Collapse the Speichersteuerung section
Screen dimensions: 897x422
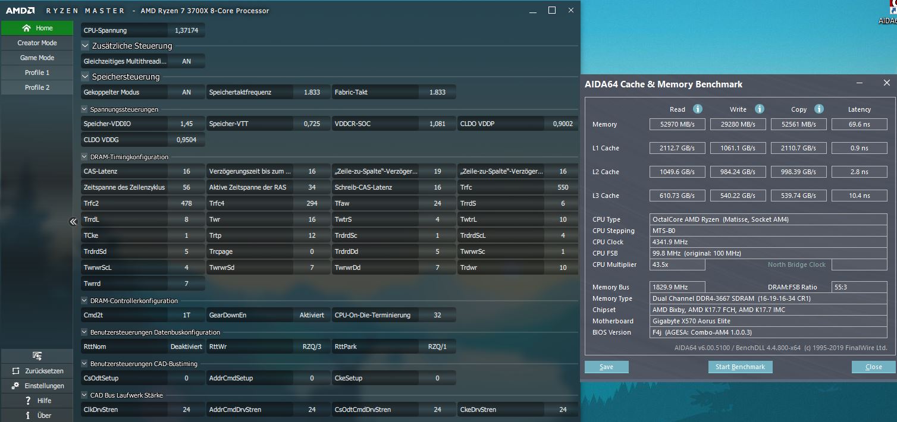85,77
